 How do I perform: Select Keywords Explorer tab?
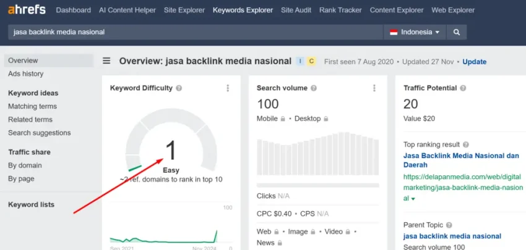point(243,10)
